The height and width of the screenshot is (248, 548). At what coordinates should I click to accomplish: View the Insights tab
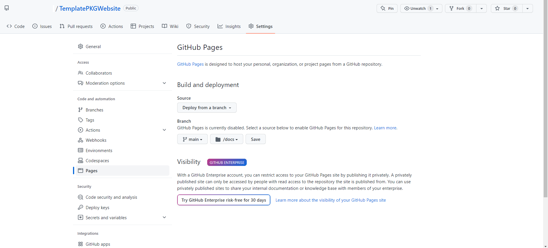click(x=229, y=26)
